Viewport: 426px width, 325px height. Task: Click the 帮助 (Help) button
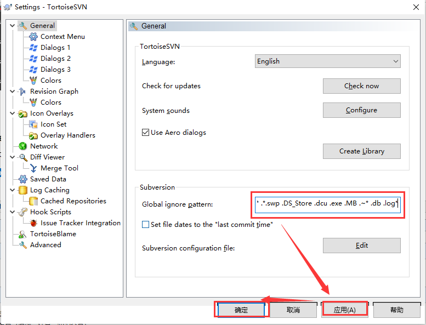396,310
